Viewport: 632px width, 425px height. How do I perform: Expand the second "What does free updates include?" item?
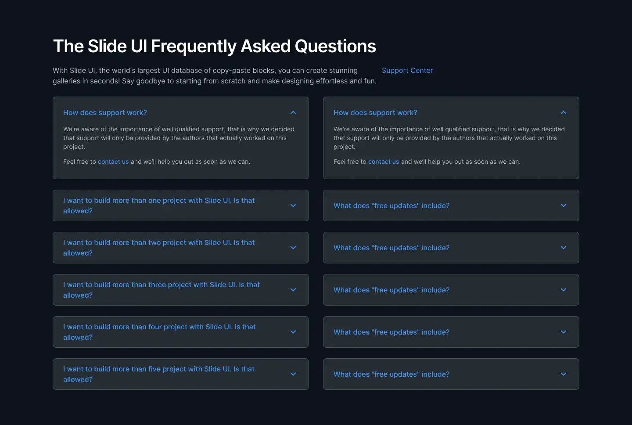point(391,248)
